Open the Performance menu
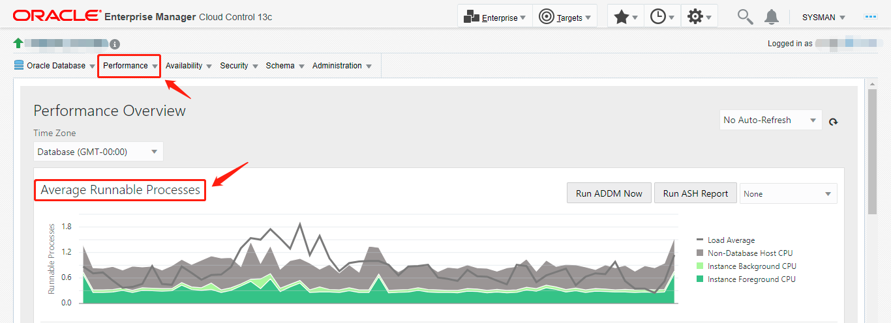Screen dimensions: 891x323 (x=130, y=66)
